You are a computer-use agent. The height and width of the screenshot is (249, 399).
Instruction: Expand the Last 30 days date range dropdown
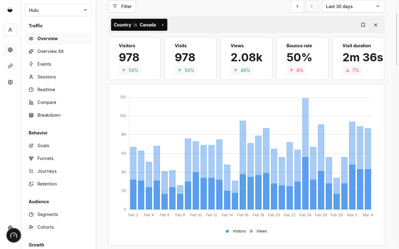[x=353, y=6]
